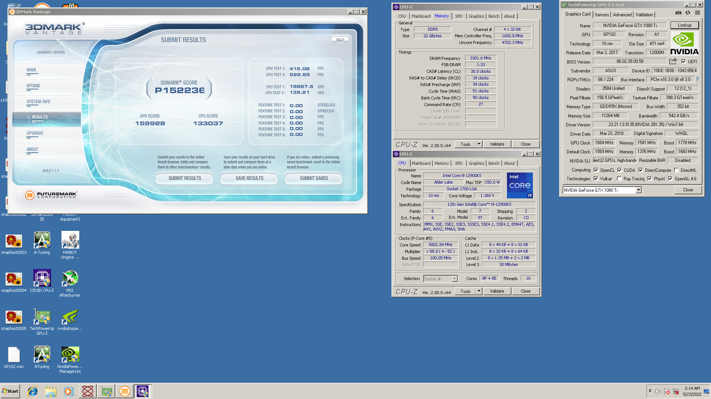Expand Tools dropdown arrow in lower CPU-Z
Screen dimensions: 711x399
point(479,291)
